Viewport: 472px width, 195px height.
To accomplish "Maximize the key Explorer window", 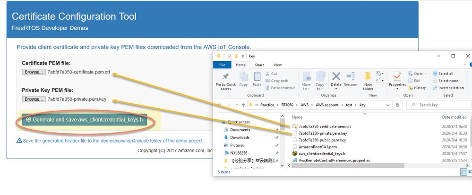I will (453, 56).
